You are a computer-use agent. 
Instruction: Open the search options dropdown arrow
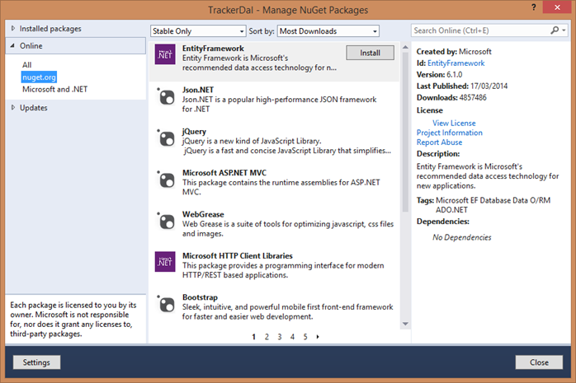pyautogui.click(x=564, y=30)
